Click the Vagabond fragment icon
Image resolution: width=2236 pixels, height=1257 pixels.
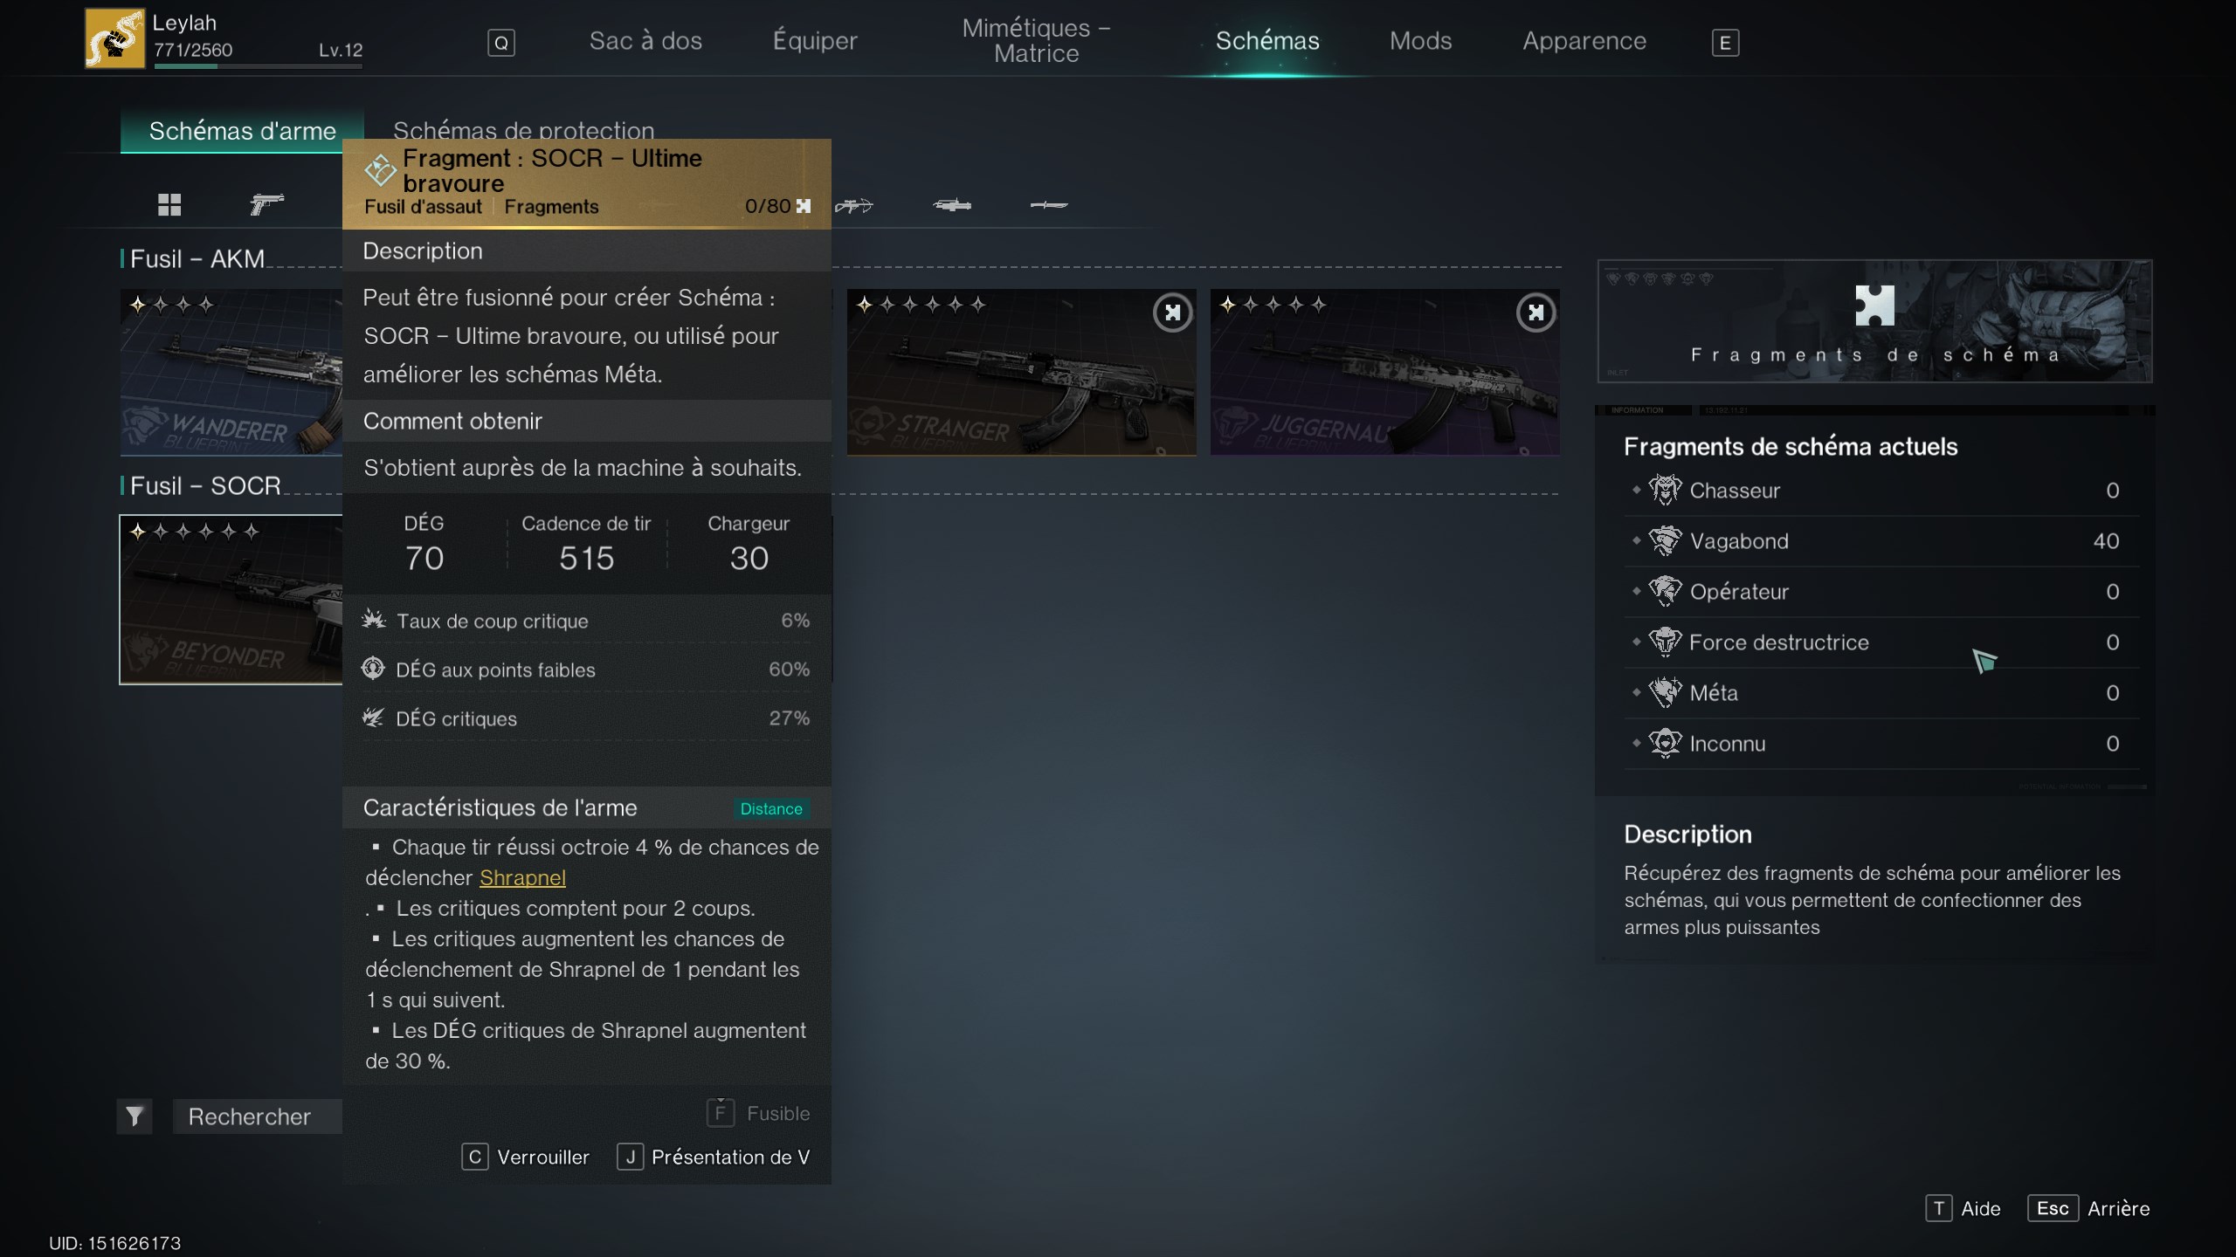[x=1665, y=540]
